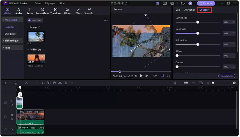Click the overlay copy-frame icon beside Crop
240x137 pixels.
tap(49, 83)
